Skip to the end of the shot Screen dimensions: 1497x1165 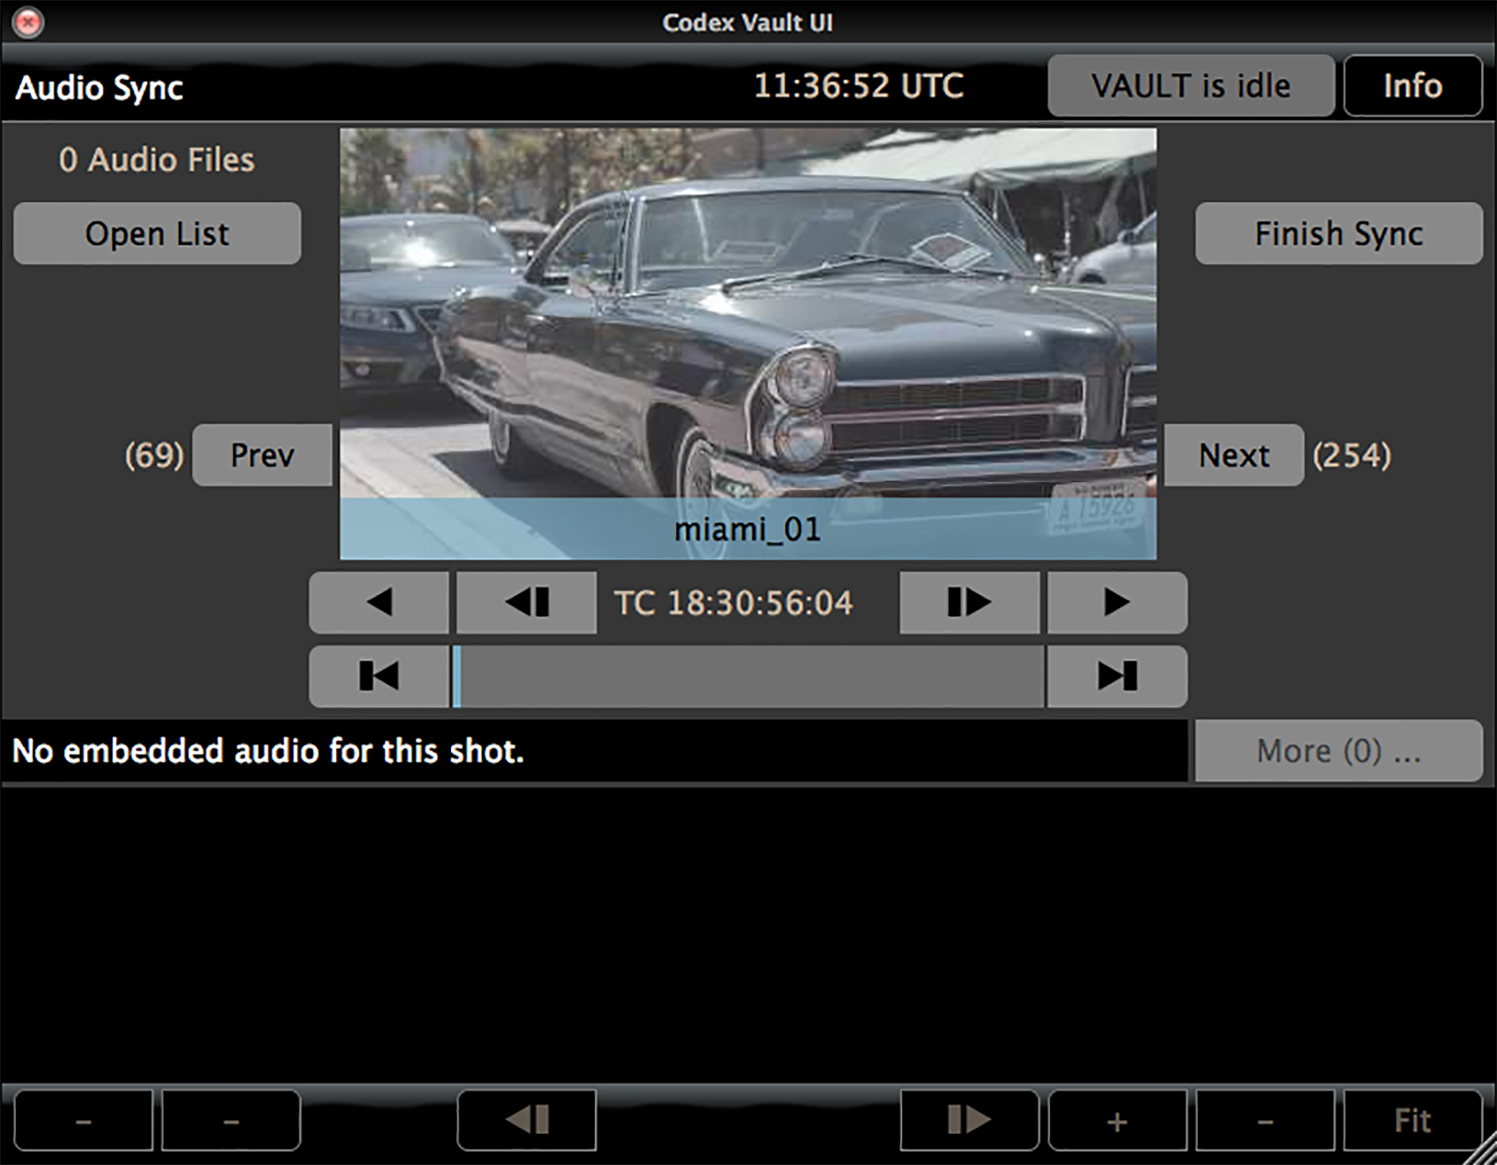click(1116, 676)
